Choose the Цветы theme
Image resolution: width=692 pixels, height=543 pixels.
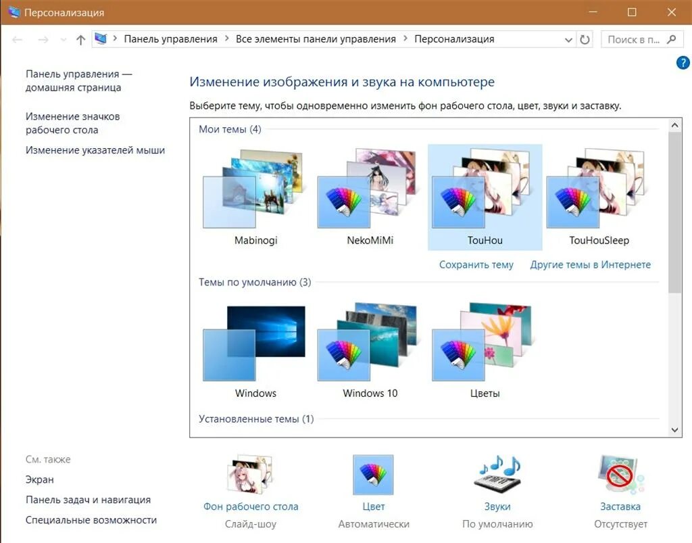485,350
